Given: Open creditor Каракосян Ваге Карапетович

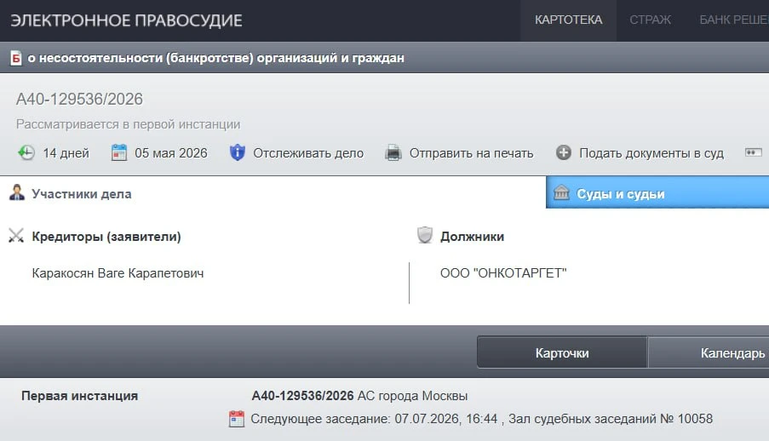Looking at the screenshot, I should click(x=118, y=273).
